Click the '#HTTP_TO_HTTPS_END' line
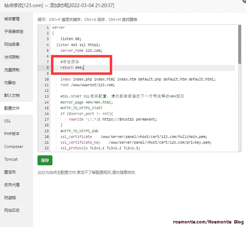 point(79,131)
